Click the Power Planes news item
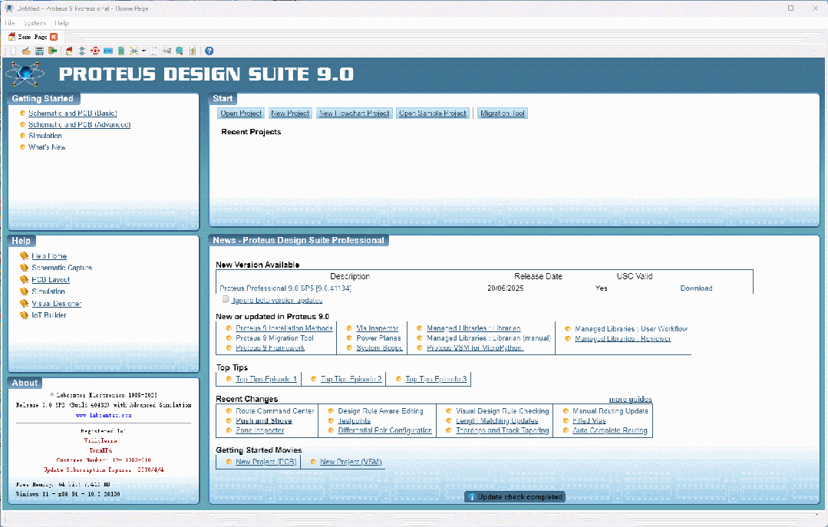The height and width of the screenshot is (527, 828). click(x=378, y=338)
